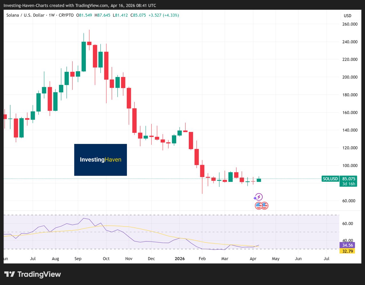Click the 160.000 price axis label

coord(350,113)
